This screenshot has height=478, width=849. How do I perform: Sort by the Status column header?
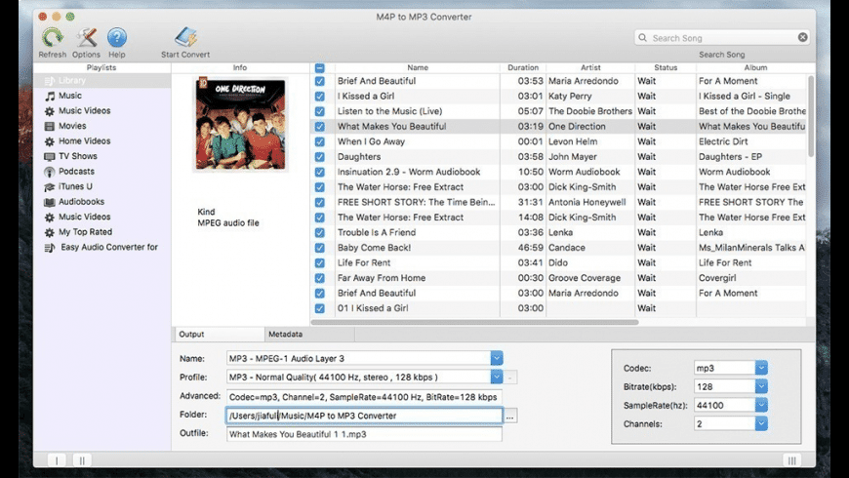pos(666,67)
